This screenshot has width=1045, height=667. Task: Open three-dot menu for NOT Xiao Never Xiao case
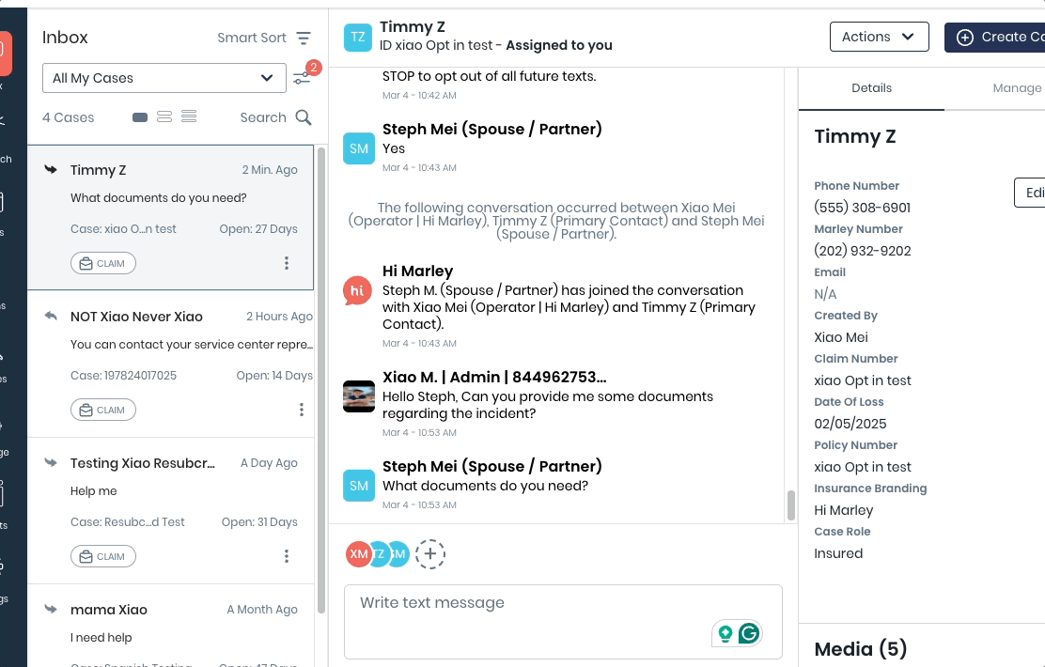pos(302,410)
